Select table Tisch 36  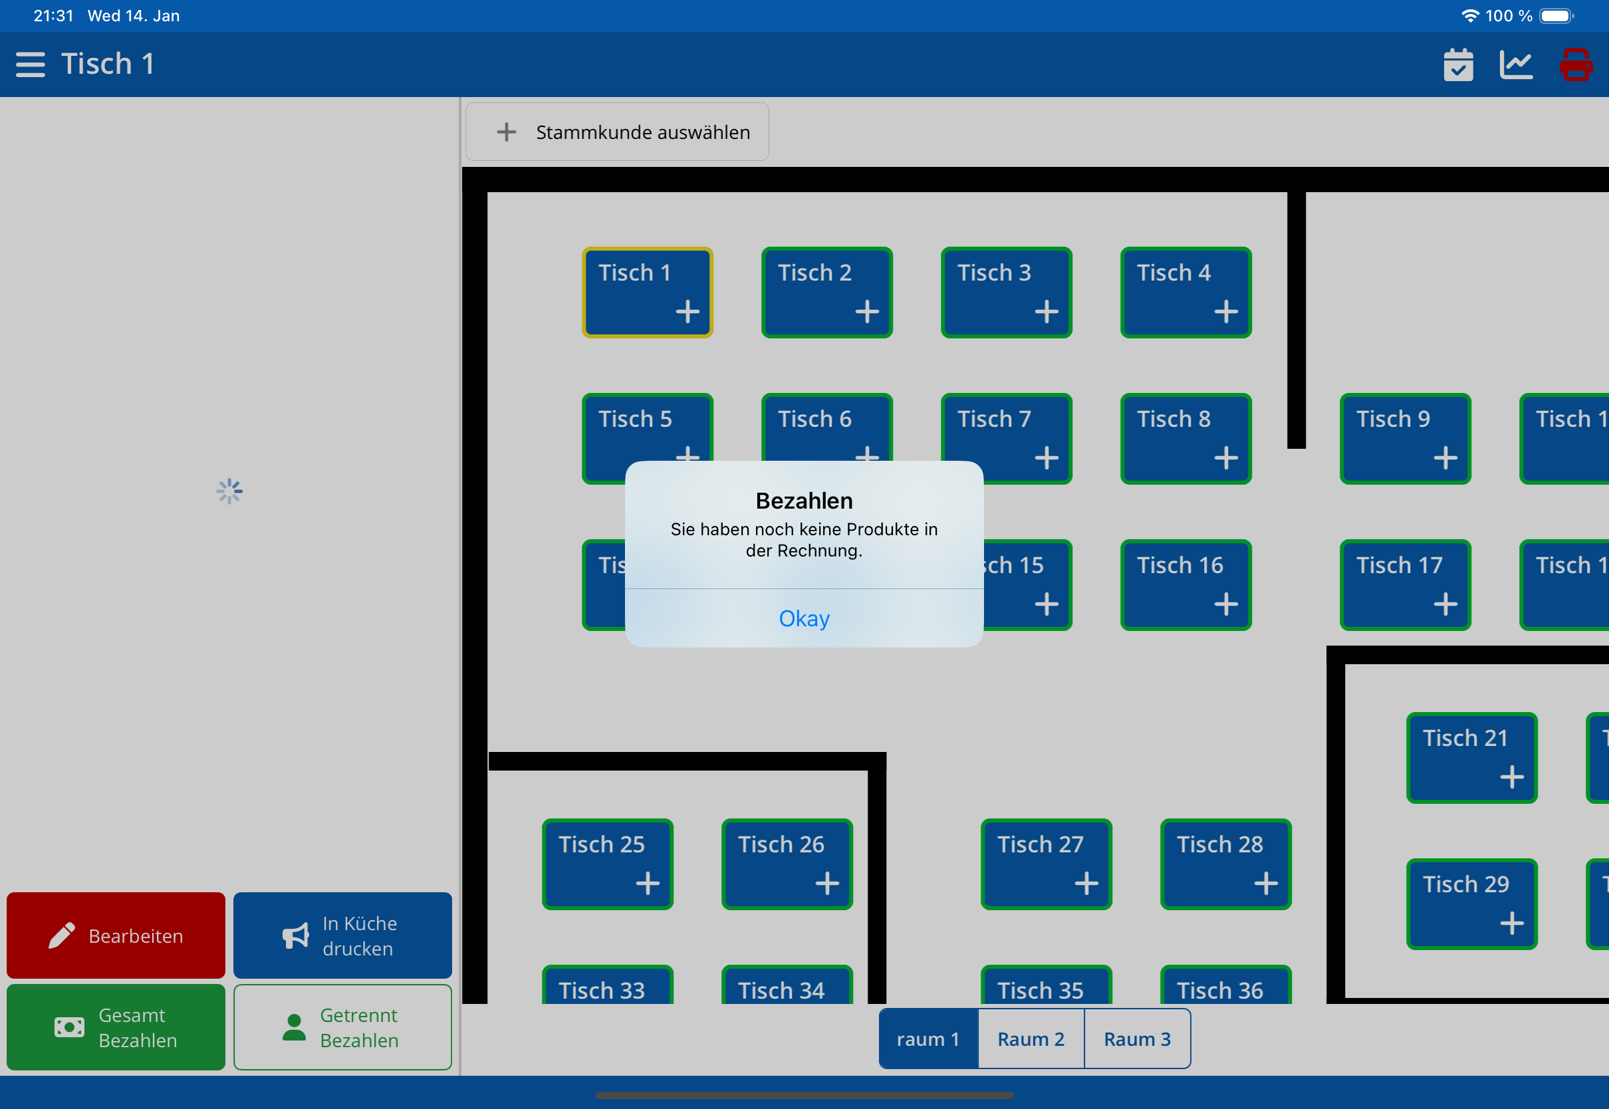(x=1226, y=985)
